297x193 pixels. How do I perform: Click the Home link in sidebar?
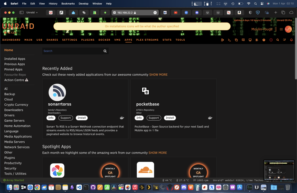tap(9, 50)
